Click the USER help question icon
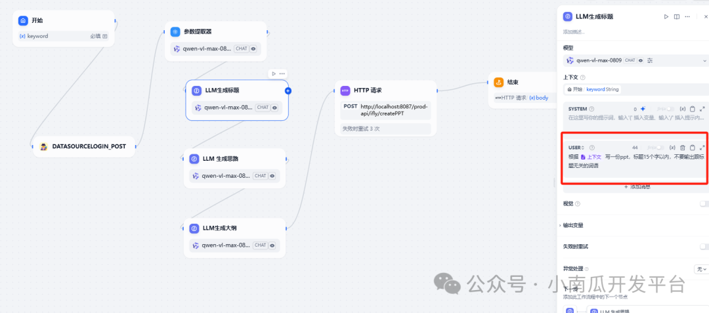The image size is (709, 313). point(592,148)
